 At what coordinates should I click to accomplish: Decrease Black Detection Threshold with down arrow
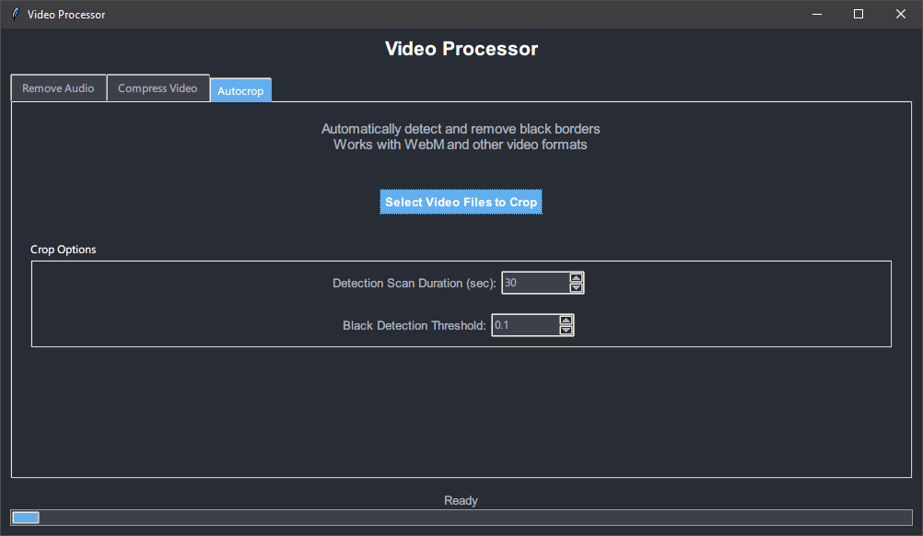(x=567, y=330)
